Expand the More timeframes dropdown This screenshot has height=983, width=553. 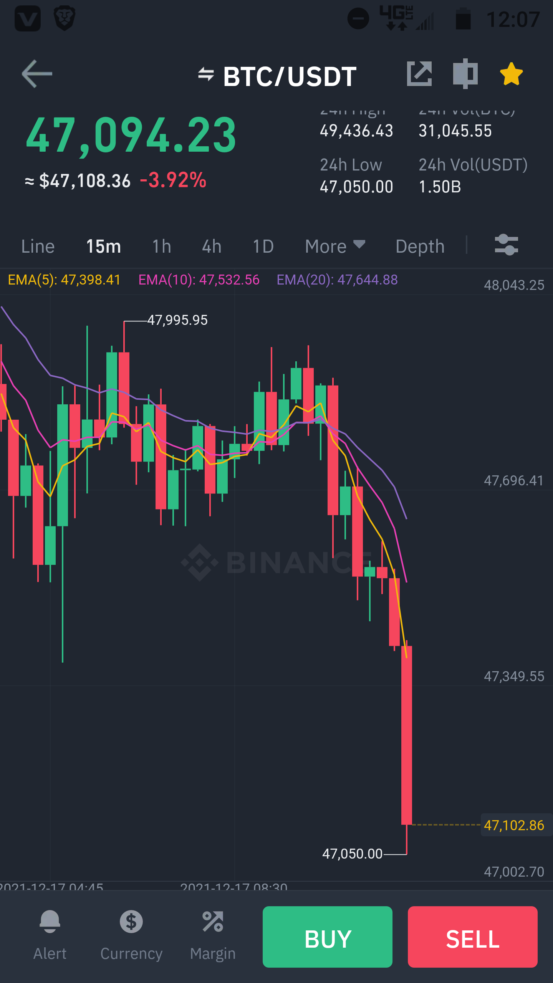(335, 246)
